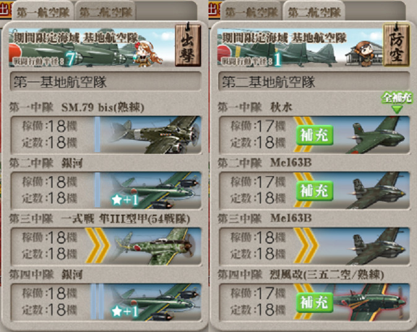This screenshot has width=417, height=332.
Task: Switch to 第一航空隊 tab in right panel
Action: coord(252,12)
